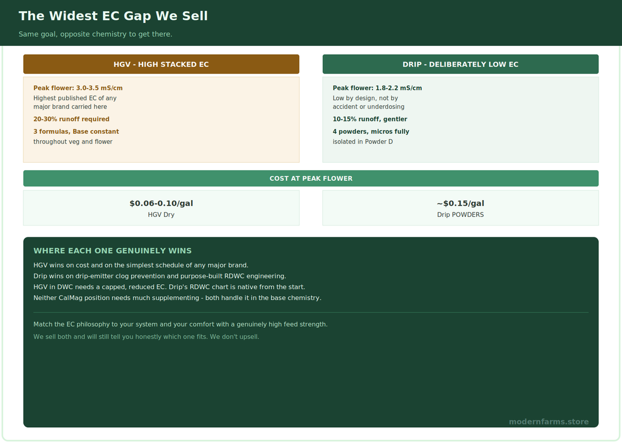Click the Drip wins on drip-emitter clog line
This screenshot has height=443, width=622.
pyautogui.click(x=159, y=276)
